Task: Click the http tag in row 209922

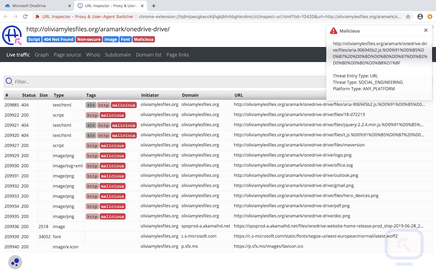Action: tap(92, 115)
